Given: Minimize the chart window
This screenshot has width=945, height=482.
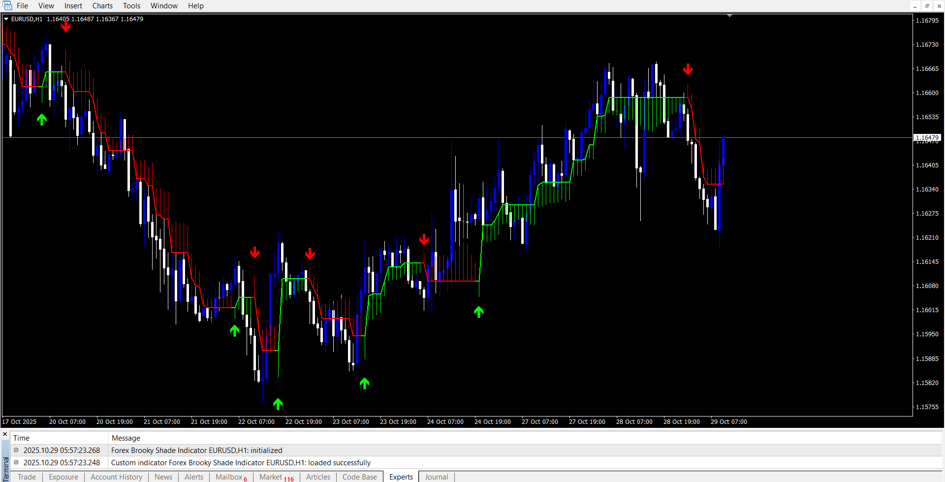Looking at the screenshot, I should [915, 6].
